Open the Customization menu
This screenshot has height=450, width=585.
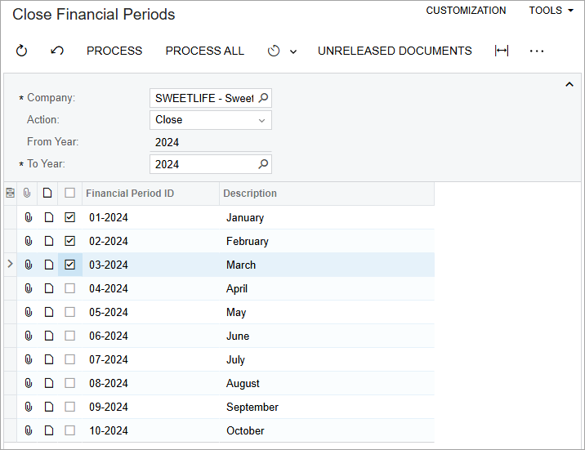point(466,11)
